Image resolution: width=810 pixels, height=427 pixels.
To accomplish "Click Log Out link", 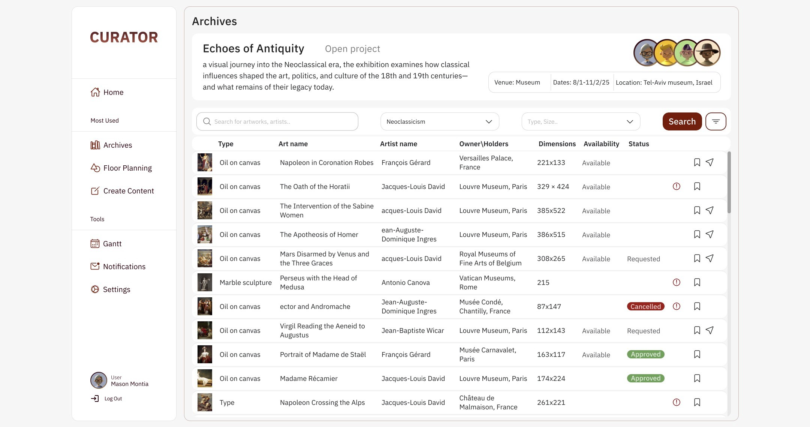I will coord(113,399).
